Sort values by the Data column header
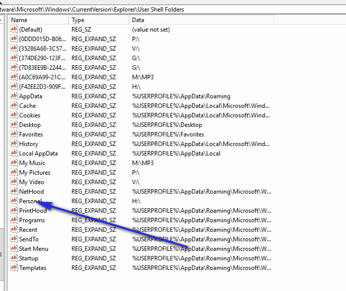Image resolution: width=346 pixels, height=291 pixels. coord(201,20)
